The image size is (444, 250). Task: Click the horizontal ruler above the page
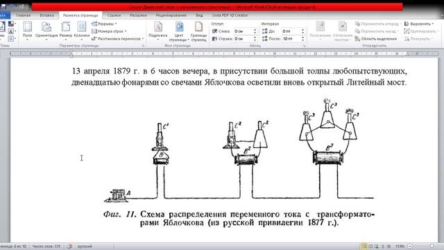coord(224,53)
